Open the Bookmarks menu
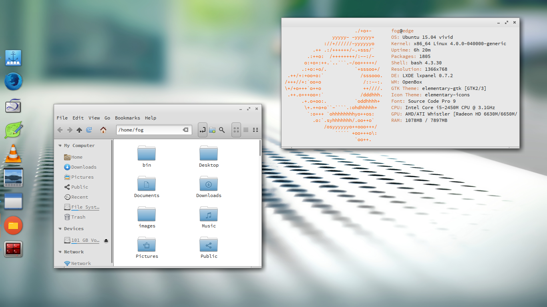Viewport: 547px width, 307px height. pos(127,118)
